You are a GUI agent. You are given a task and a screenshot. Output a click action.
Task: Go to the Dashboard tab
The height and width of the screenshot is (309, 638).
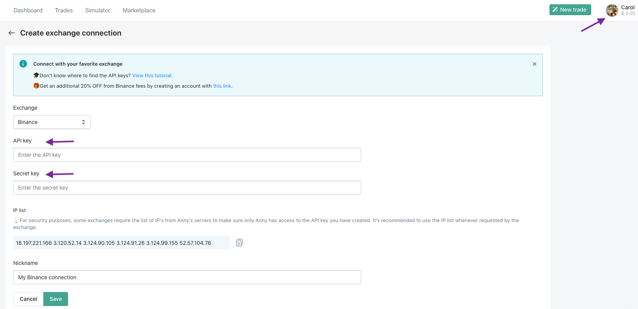click(28, 10)
